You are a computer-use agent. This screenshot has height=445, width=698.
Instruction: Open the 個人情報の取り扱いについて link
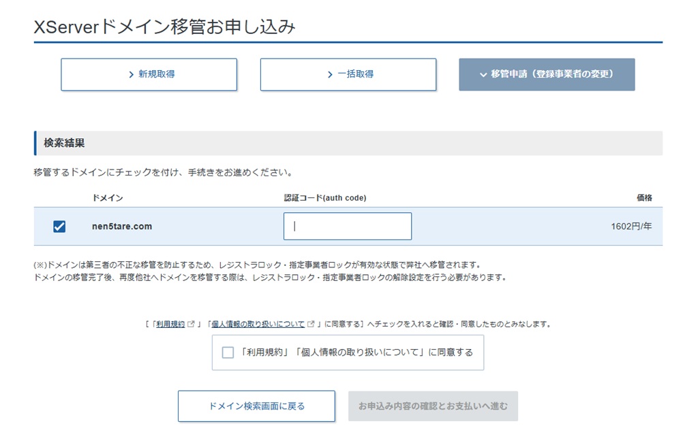click(258, 324)
